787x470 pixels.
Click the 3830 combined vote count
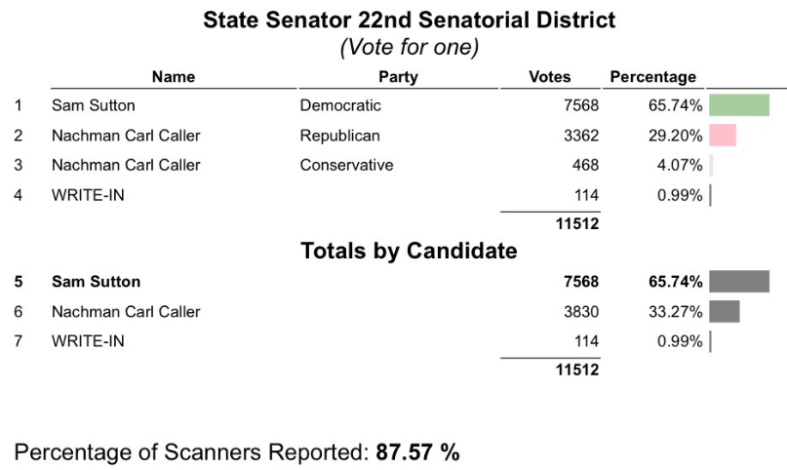click(581, 311)
